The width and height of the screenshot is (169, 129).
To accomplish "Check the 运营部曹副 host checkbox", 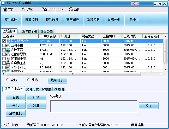I will click(x=4, y=54).
